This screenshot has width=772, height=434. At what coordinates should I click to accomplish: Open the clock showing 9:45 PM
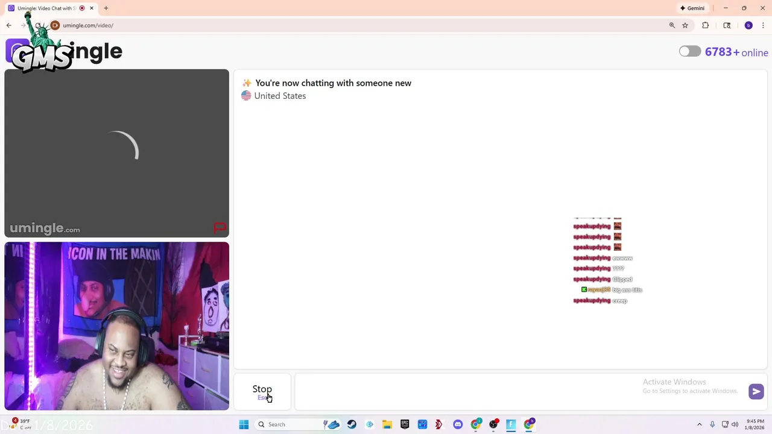(x=755, y=424)
